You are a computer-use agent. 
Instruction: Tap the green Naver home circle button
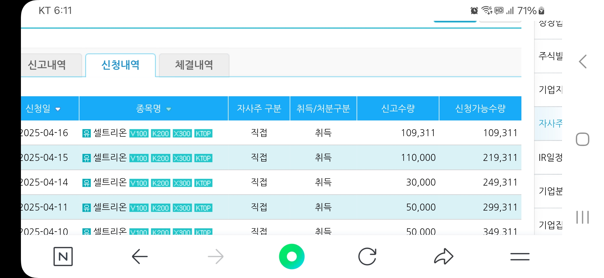[x=292, y=256]
